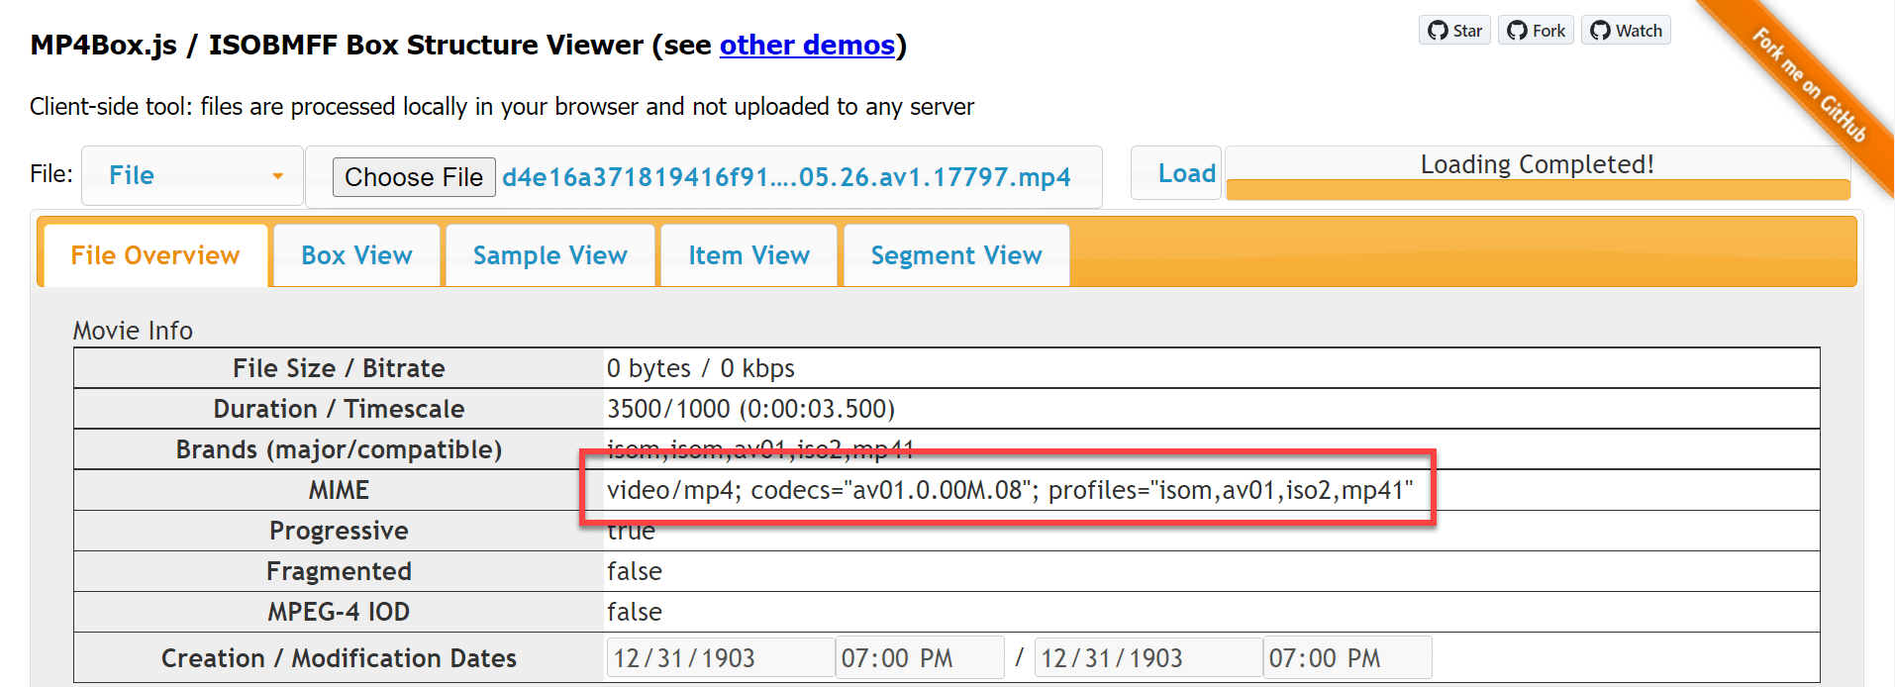
Task: Click the creation time field
Action: 919,658
